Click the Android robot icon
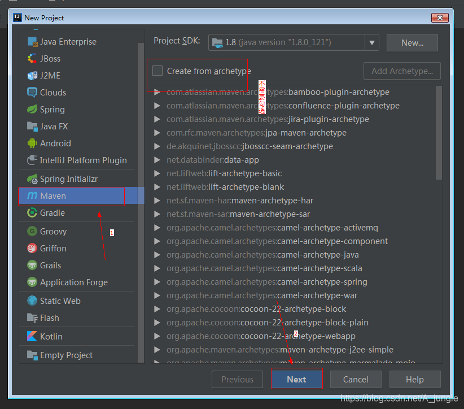This screenshot has height=409, width=464. tap(32, 143)
